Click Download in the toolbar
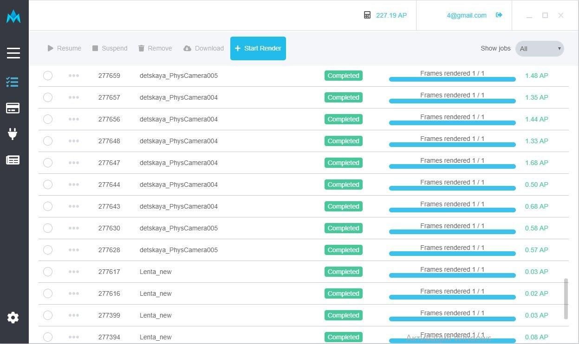Image resolution: width=579 pixels, height=344 pixels. pos(203,48)
